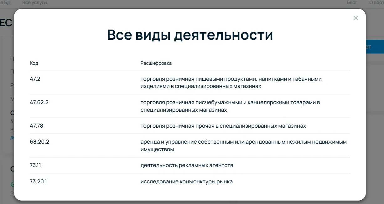This screenshot has height=204, width=384.
Task: Click the "Расшифровка" column header
Action: coord(156,63)
